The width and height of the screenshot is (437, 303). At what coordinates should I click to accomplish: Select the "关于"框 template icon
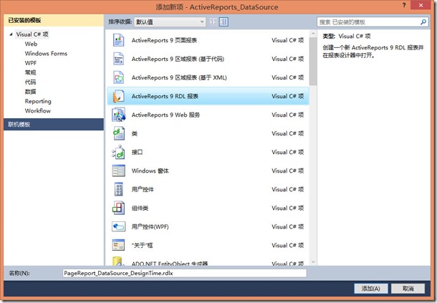118,245
